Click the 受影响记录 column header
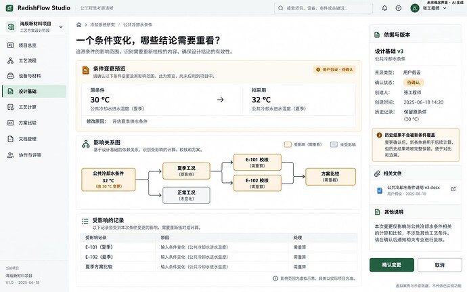467x292 pixels. click(96, 238)
